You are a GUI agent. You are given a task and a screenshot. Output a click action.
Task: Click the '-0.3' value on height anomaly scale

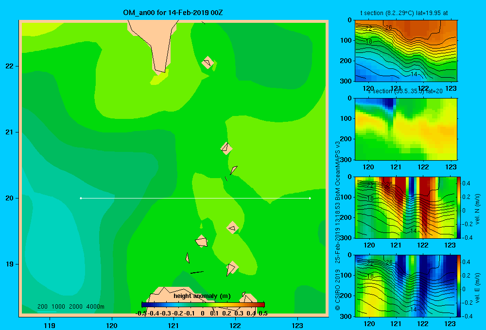click(x=165, y=313)
